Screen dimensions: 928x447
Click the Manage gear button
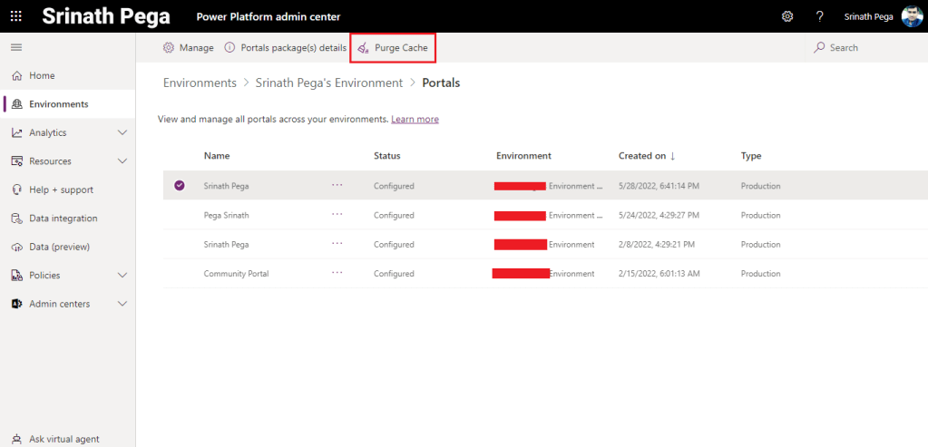(x=188, y=48)
